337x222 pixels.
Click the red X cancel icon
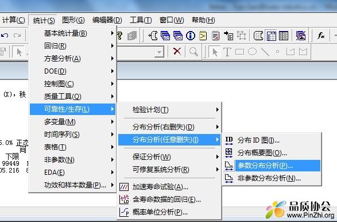[177, 51]
